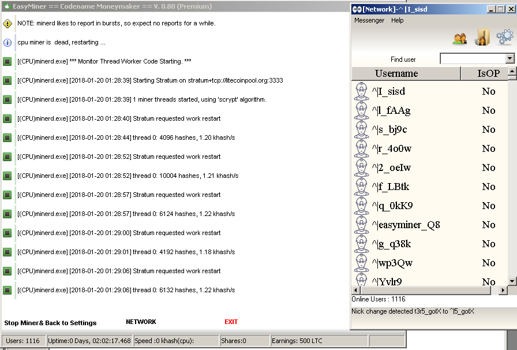This screenshot has width=517, height=350.
Task: Click chip icon for 4096 hashes log entry
Action: (x=7, y=137)
